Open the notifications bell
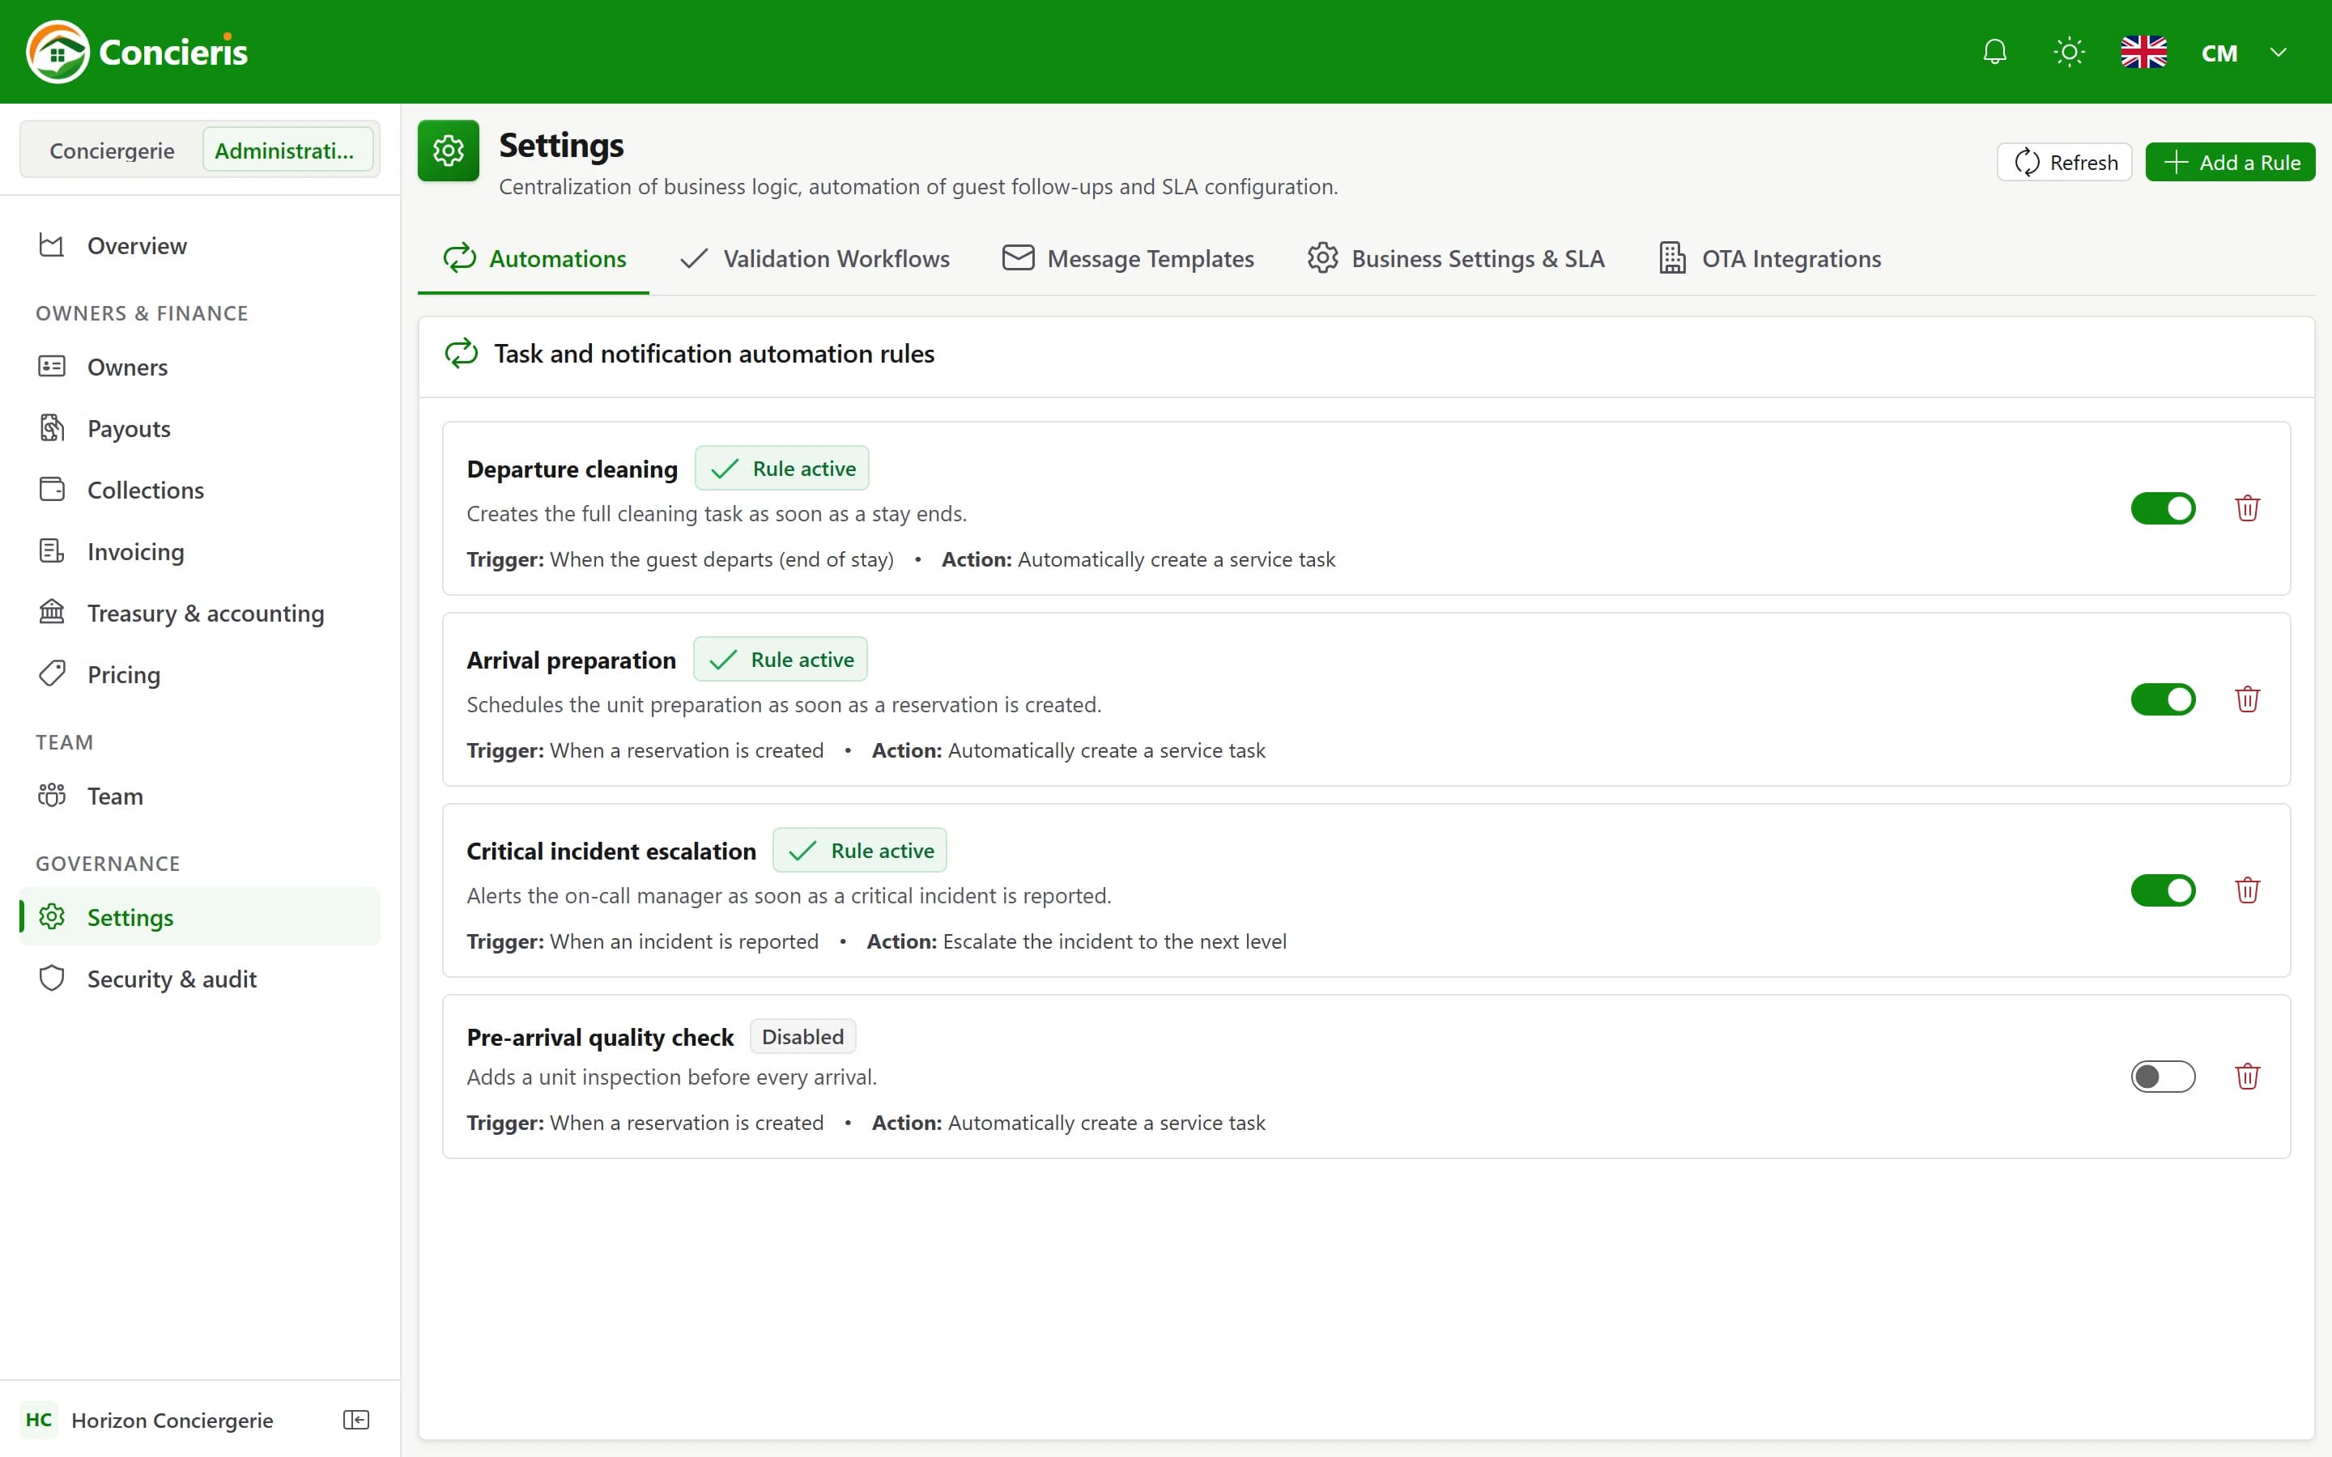The image size is (2332, 1457). click(1994, 52)
